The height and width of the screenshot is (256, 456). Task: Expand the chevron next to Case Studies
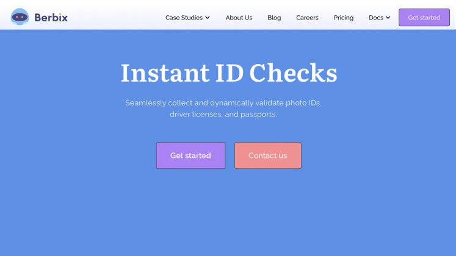point(208,18)
